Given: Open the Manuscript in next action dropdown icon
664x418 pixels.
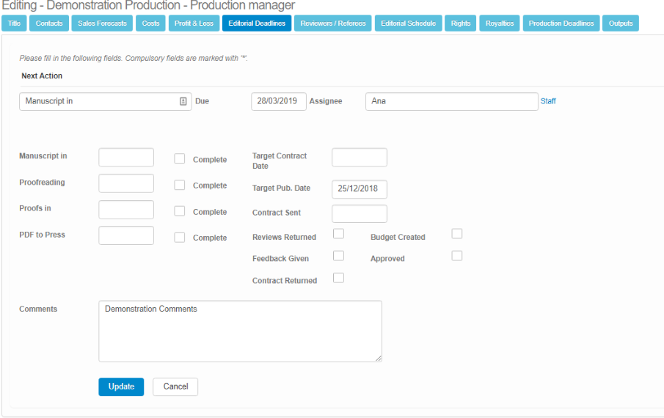Looking at the screenshot, I should [x=183, y=102].
